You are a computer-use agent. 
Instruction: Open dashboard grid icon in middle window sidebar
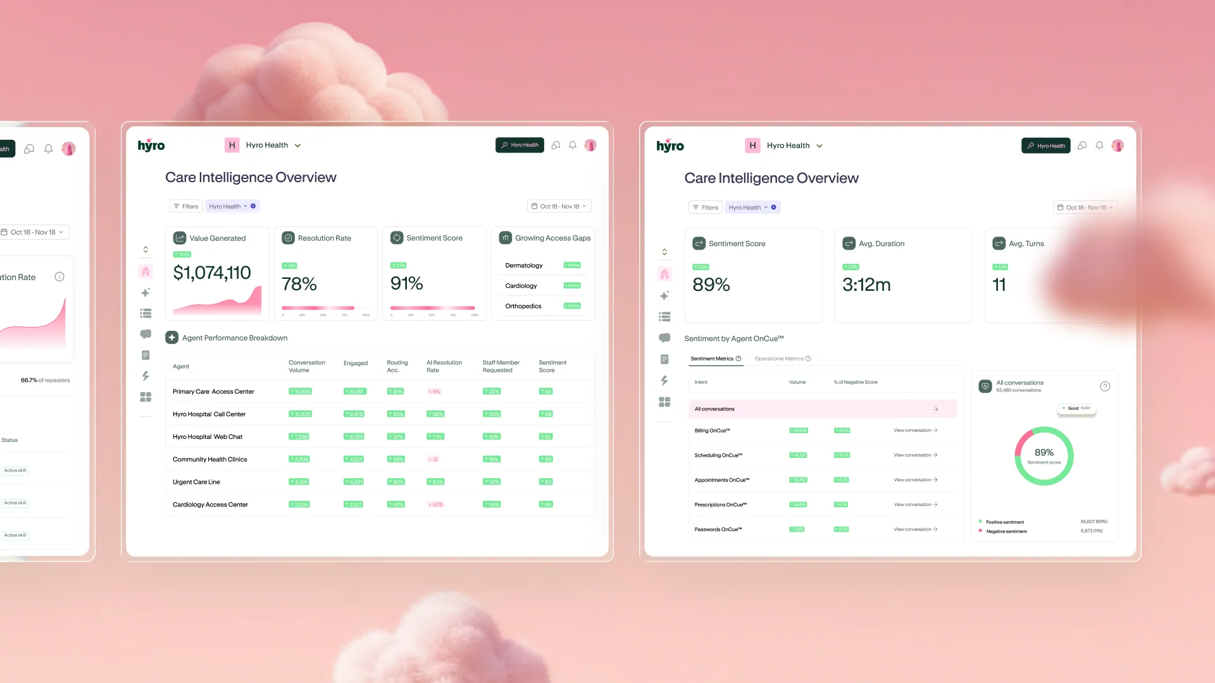click(146, 397)
